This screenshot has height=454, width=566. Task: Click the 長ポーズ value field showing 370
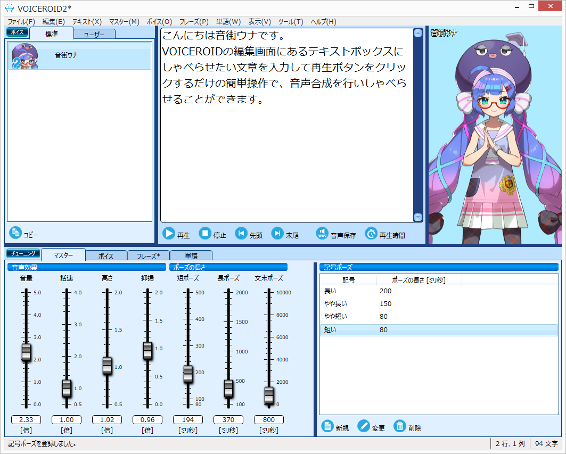(228, 420)
